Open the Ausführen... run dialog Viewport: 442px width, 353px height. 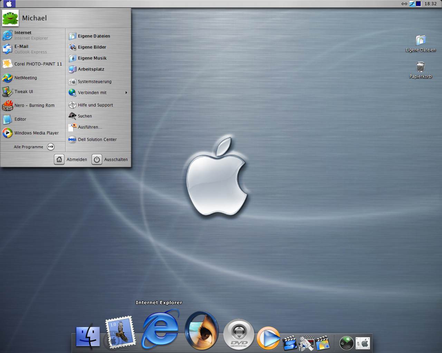(x=99, y=127)
